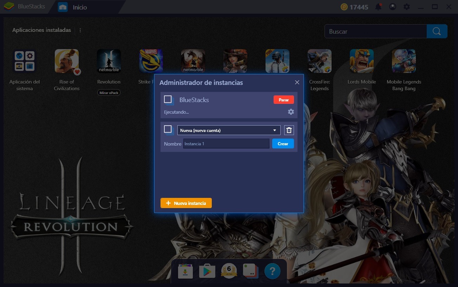Click the Buscar search field
Viewport: 458px width, 287px height.
(375, 31)
